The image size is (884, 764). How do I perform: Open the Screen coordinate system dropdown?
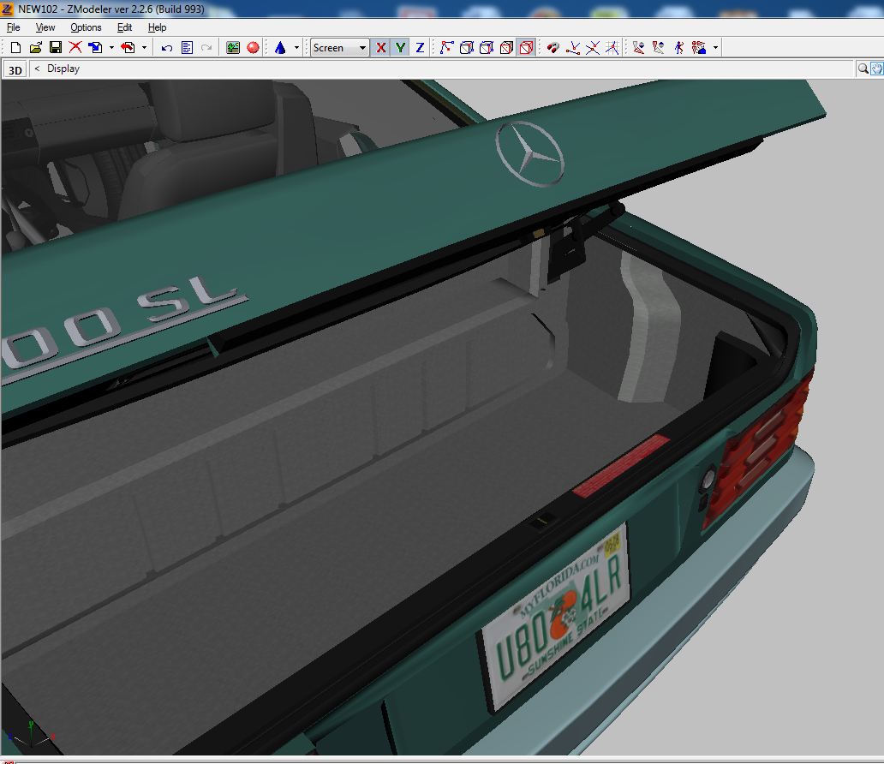point(339,48)
